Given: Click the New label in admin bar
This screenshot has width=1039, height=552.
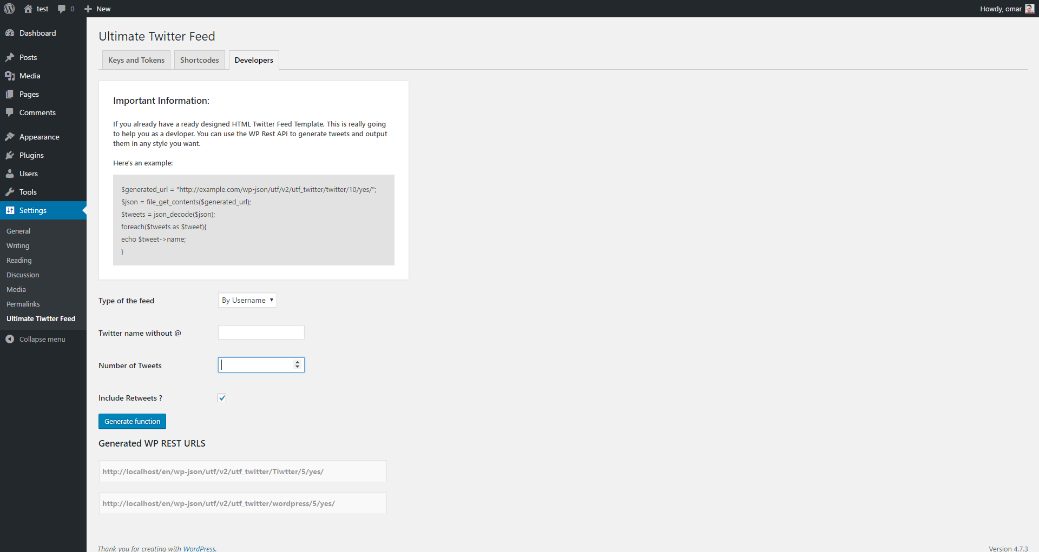Looking at the screenshot, I should pyautogui.click(x=103, y=9).
